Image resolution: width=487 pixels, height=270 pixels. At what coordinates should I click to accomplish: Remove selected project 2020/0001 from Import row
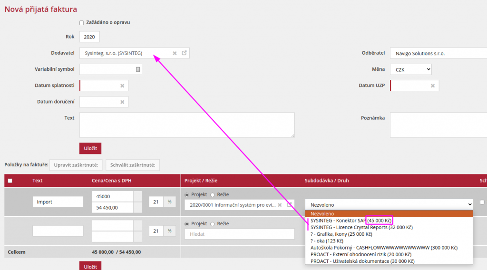[280, 205]
